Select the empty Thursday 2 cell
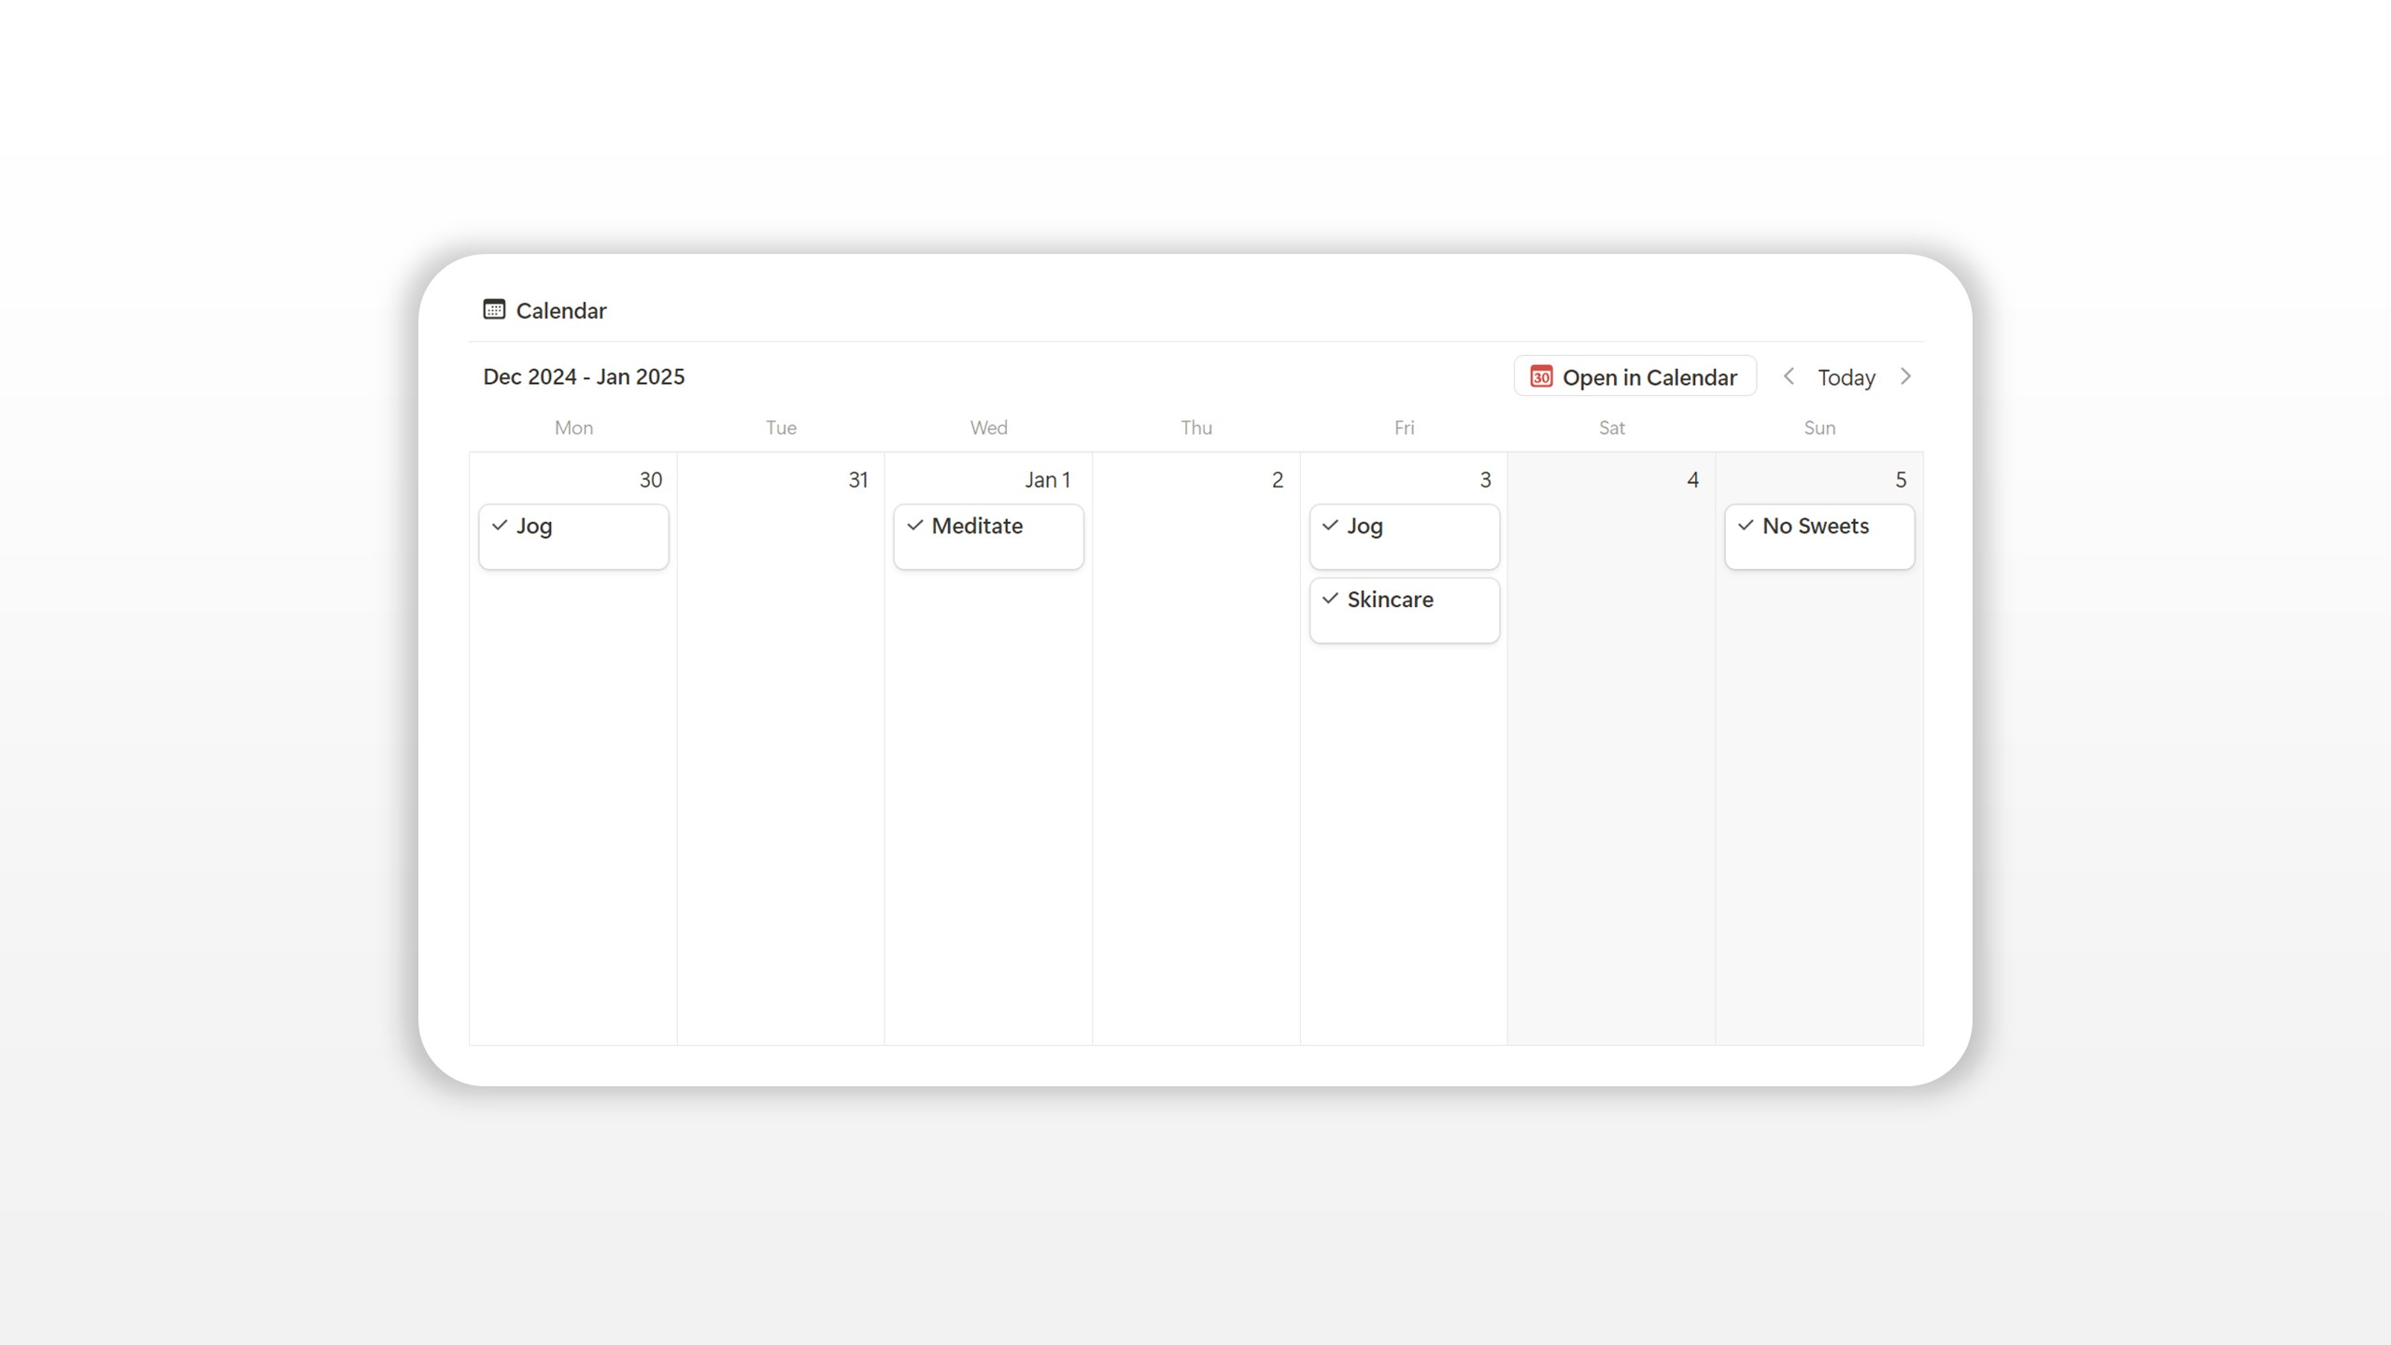This screenshot has width=2391, height=1345. click(1195, 747)
